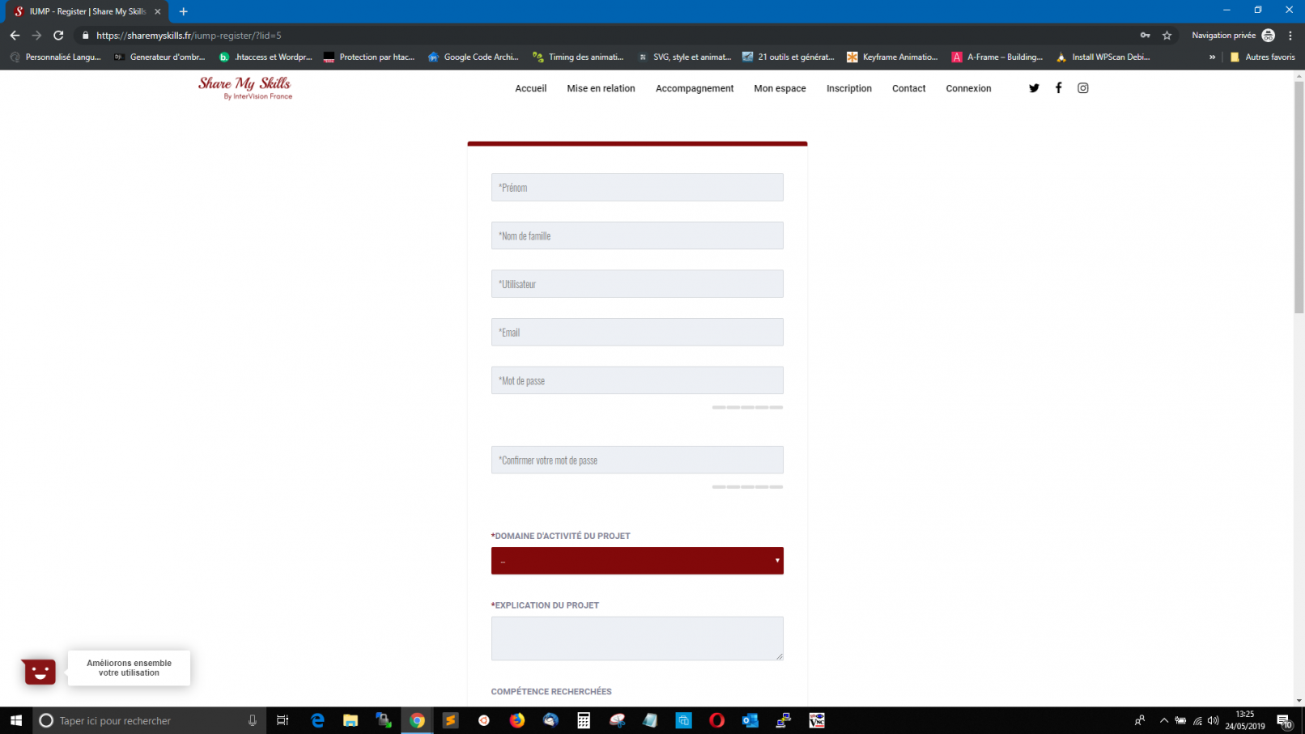Open the Twitter social icon

click(x=1034, y=88)
